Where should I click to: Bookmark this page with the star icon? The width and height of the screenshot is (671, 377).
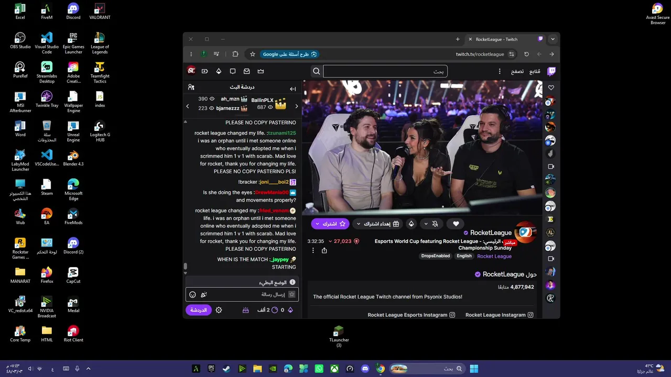coord(252,54)
